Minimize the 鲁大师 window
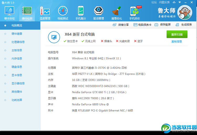197x135 pixels. (x=185, y=2)
